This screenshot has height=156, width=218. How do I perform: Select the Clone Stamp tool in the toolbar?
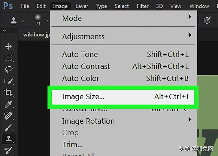click(8, 139)
